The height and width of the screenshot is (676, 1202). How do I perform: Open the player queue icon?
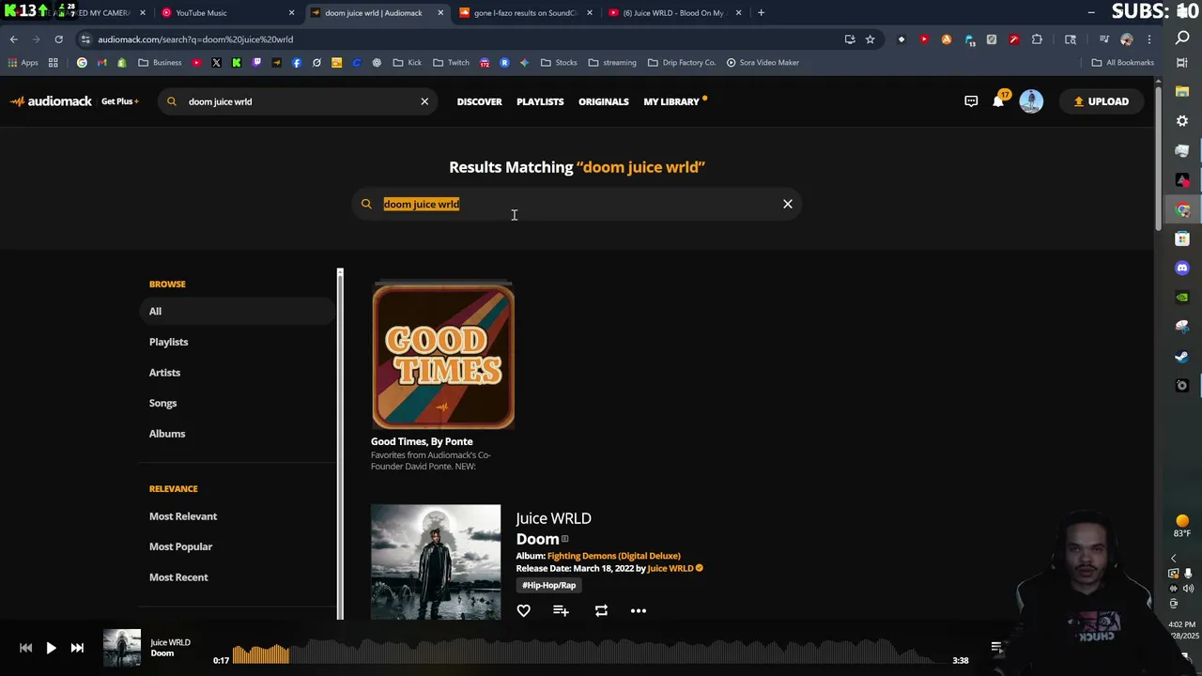(x=996, y=647)
